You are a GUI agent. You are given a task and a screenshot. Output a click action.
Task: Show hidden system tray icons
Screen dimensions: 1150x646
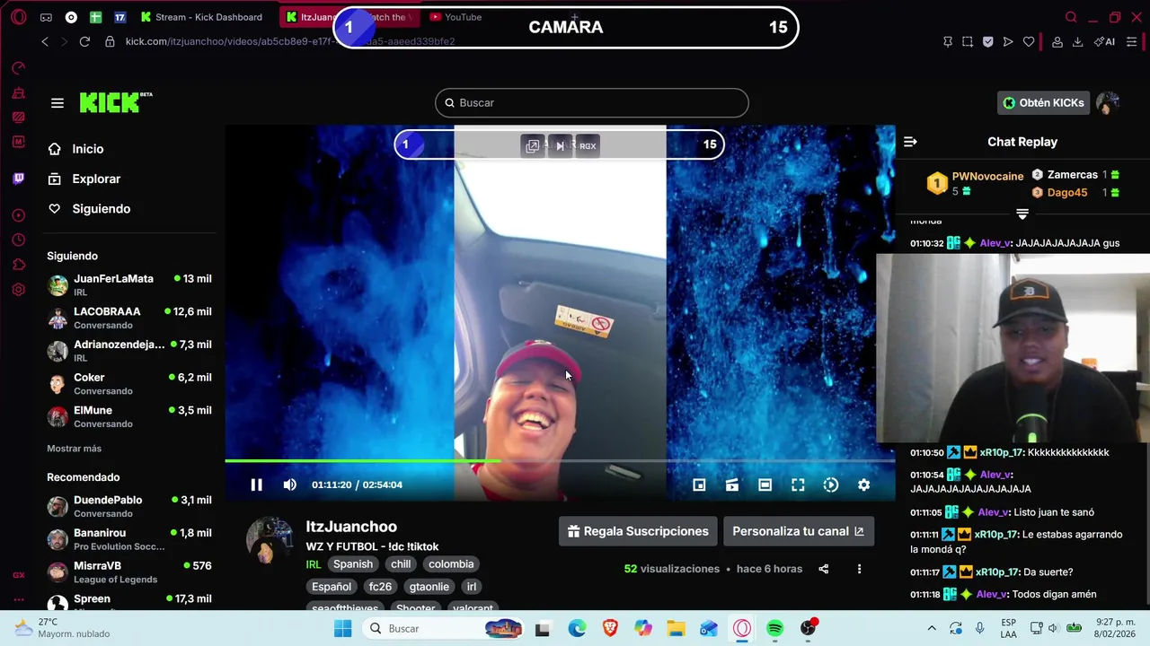click(x=932, y=628)
